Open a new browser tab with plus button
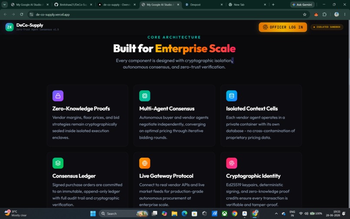 273,4
